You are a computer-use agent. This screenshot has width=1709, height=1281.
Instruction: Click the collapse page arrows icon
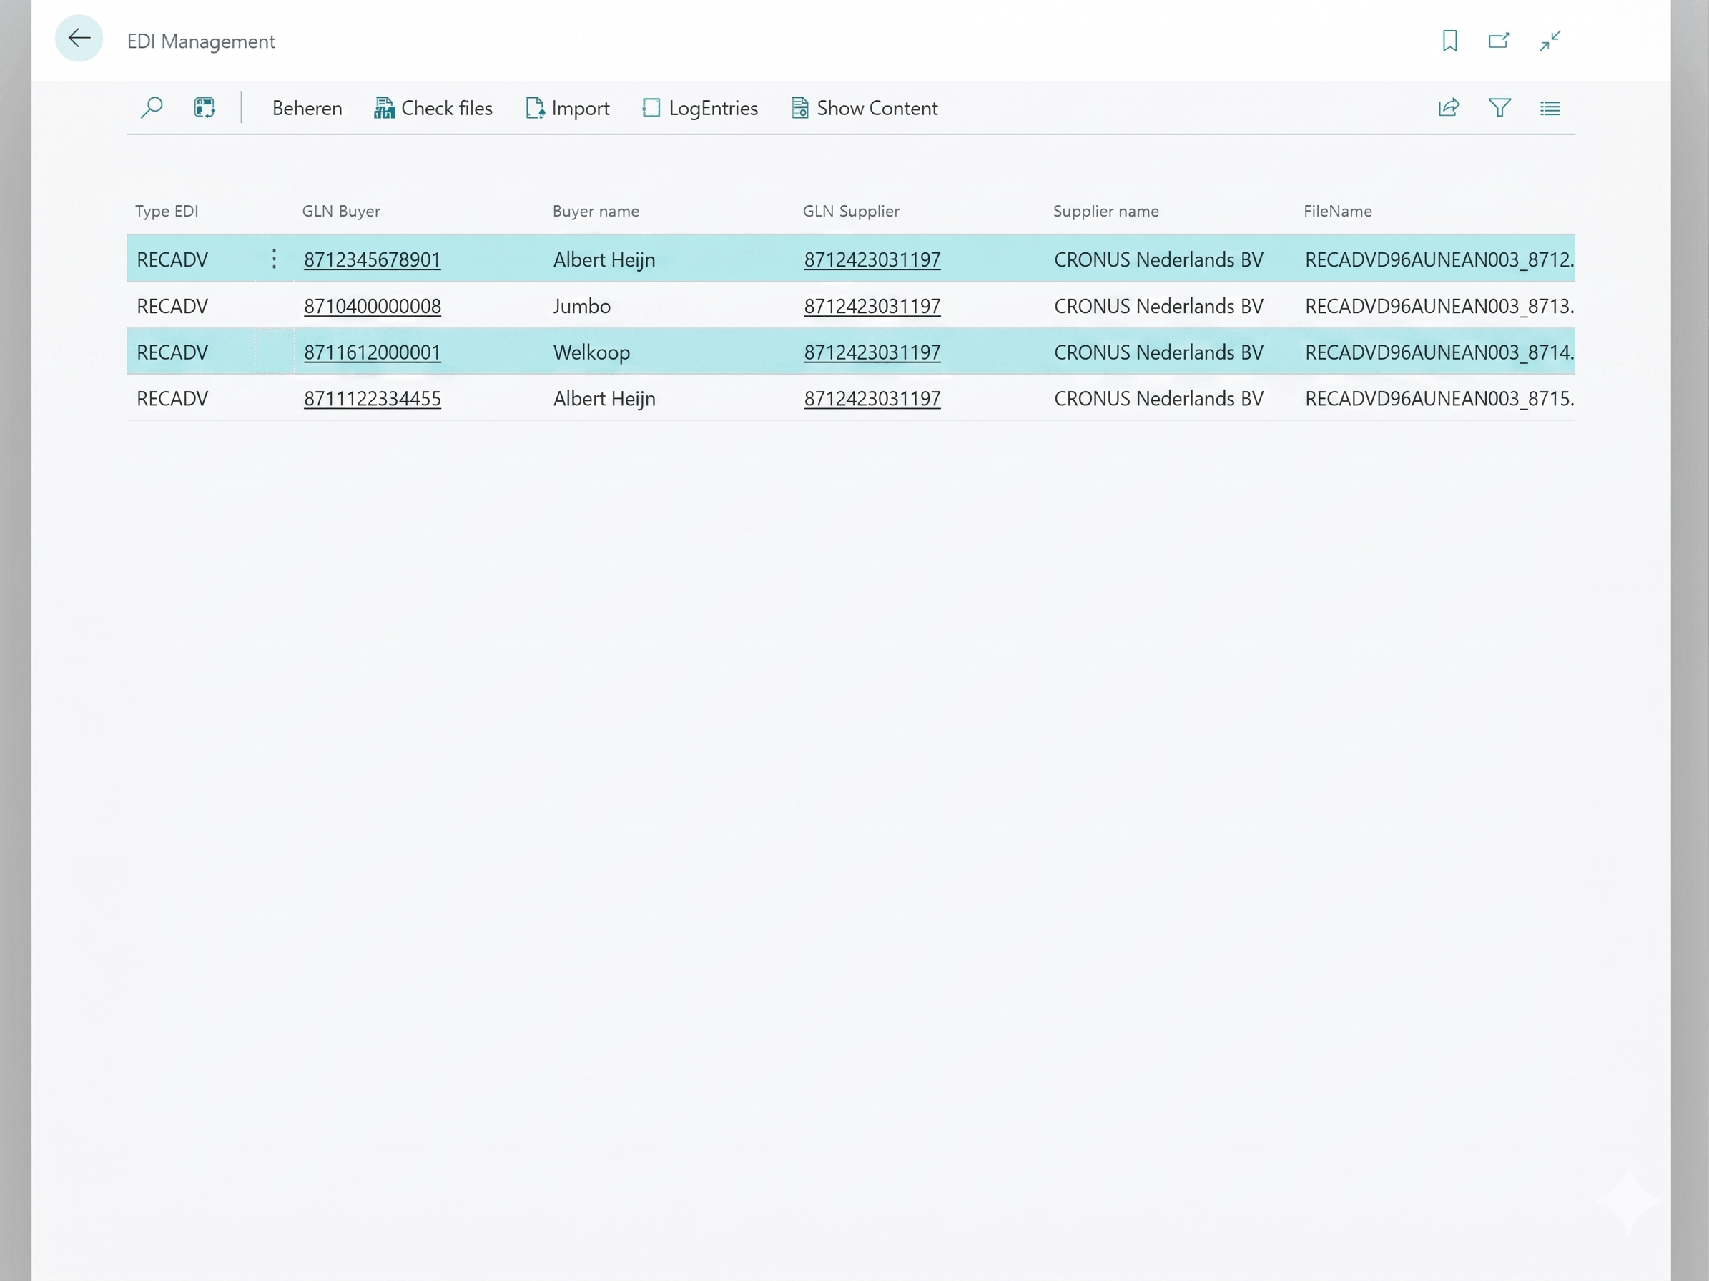coord(1550,40)
